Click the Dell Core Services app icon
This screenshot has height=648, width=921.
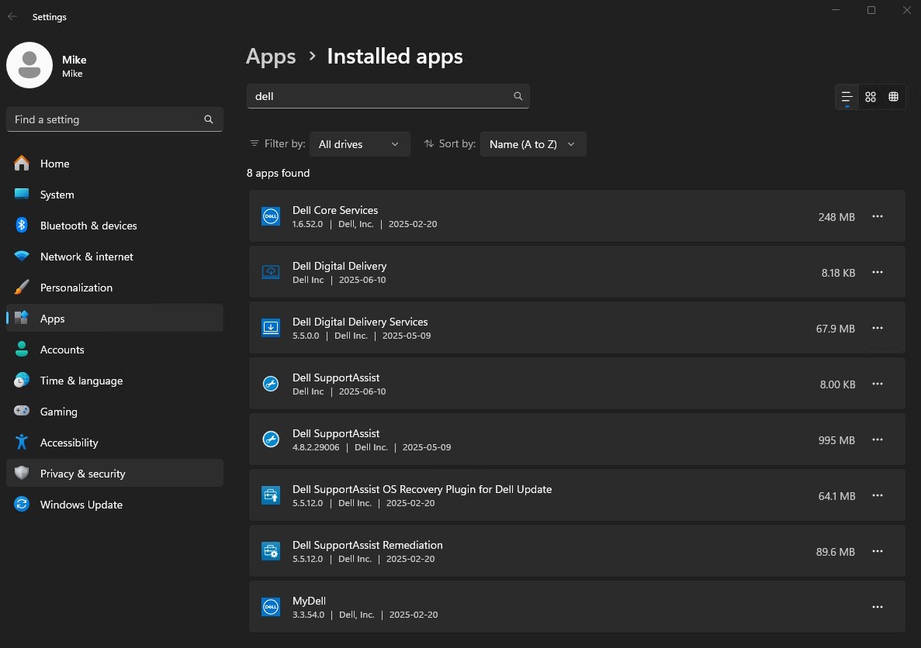pyautogui.click(x=271, y=217)
